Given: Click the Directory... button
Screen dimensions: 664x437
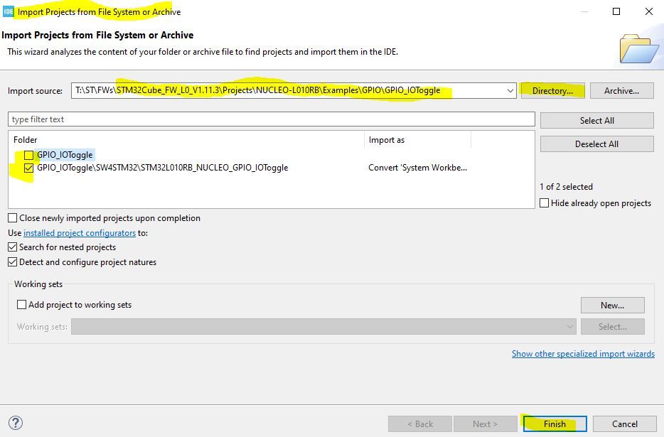Looking at the screenshot, I should coord(552,91).
